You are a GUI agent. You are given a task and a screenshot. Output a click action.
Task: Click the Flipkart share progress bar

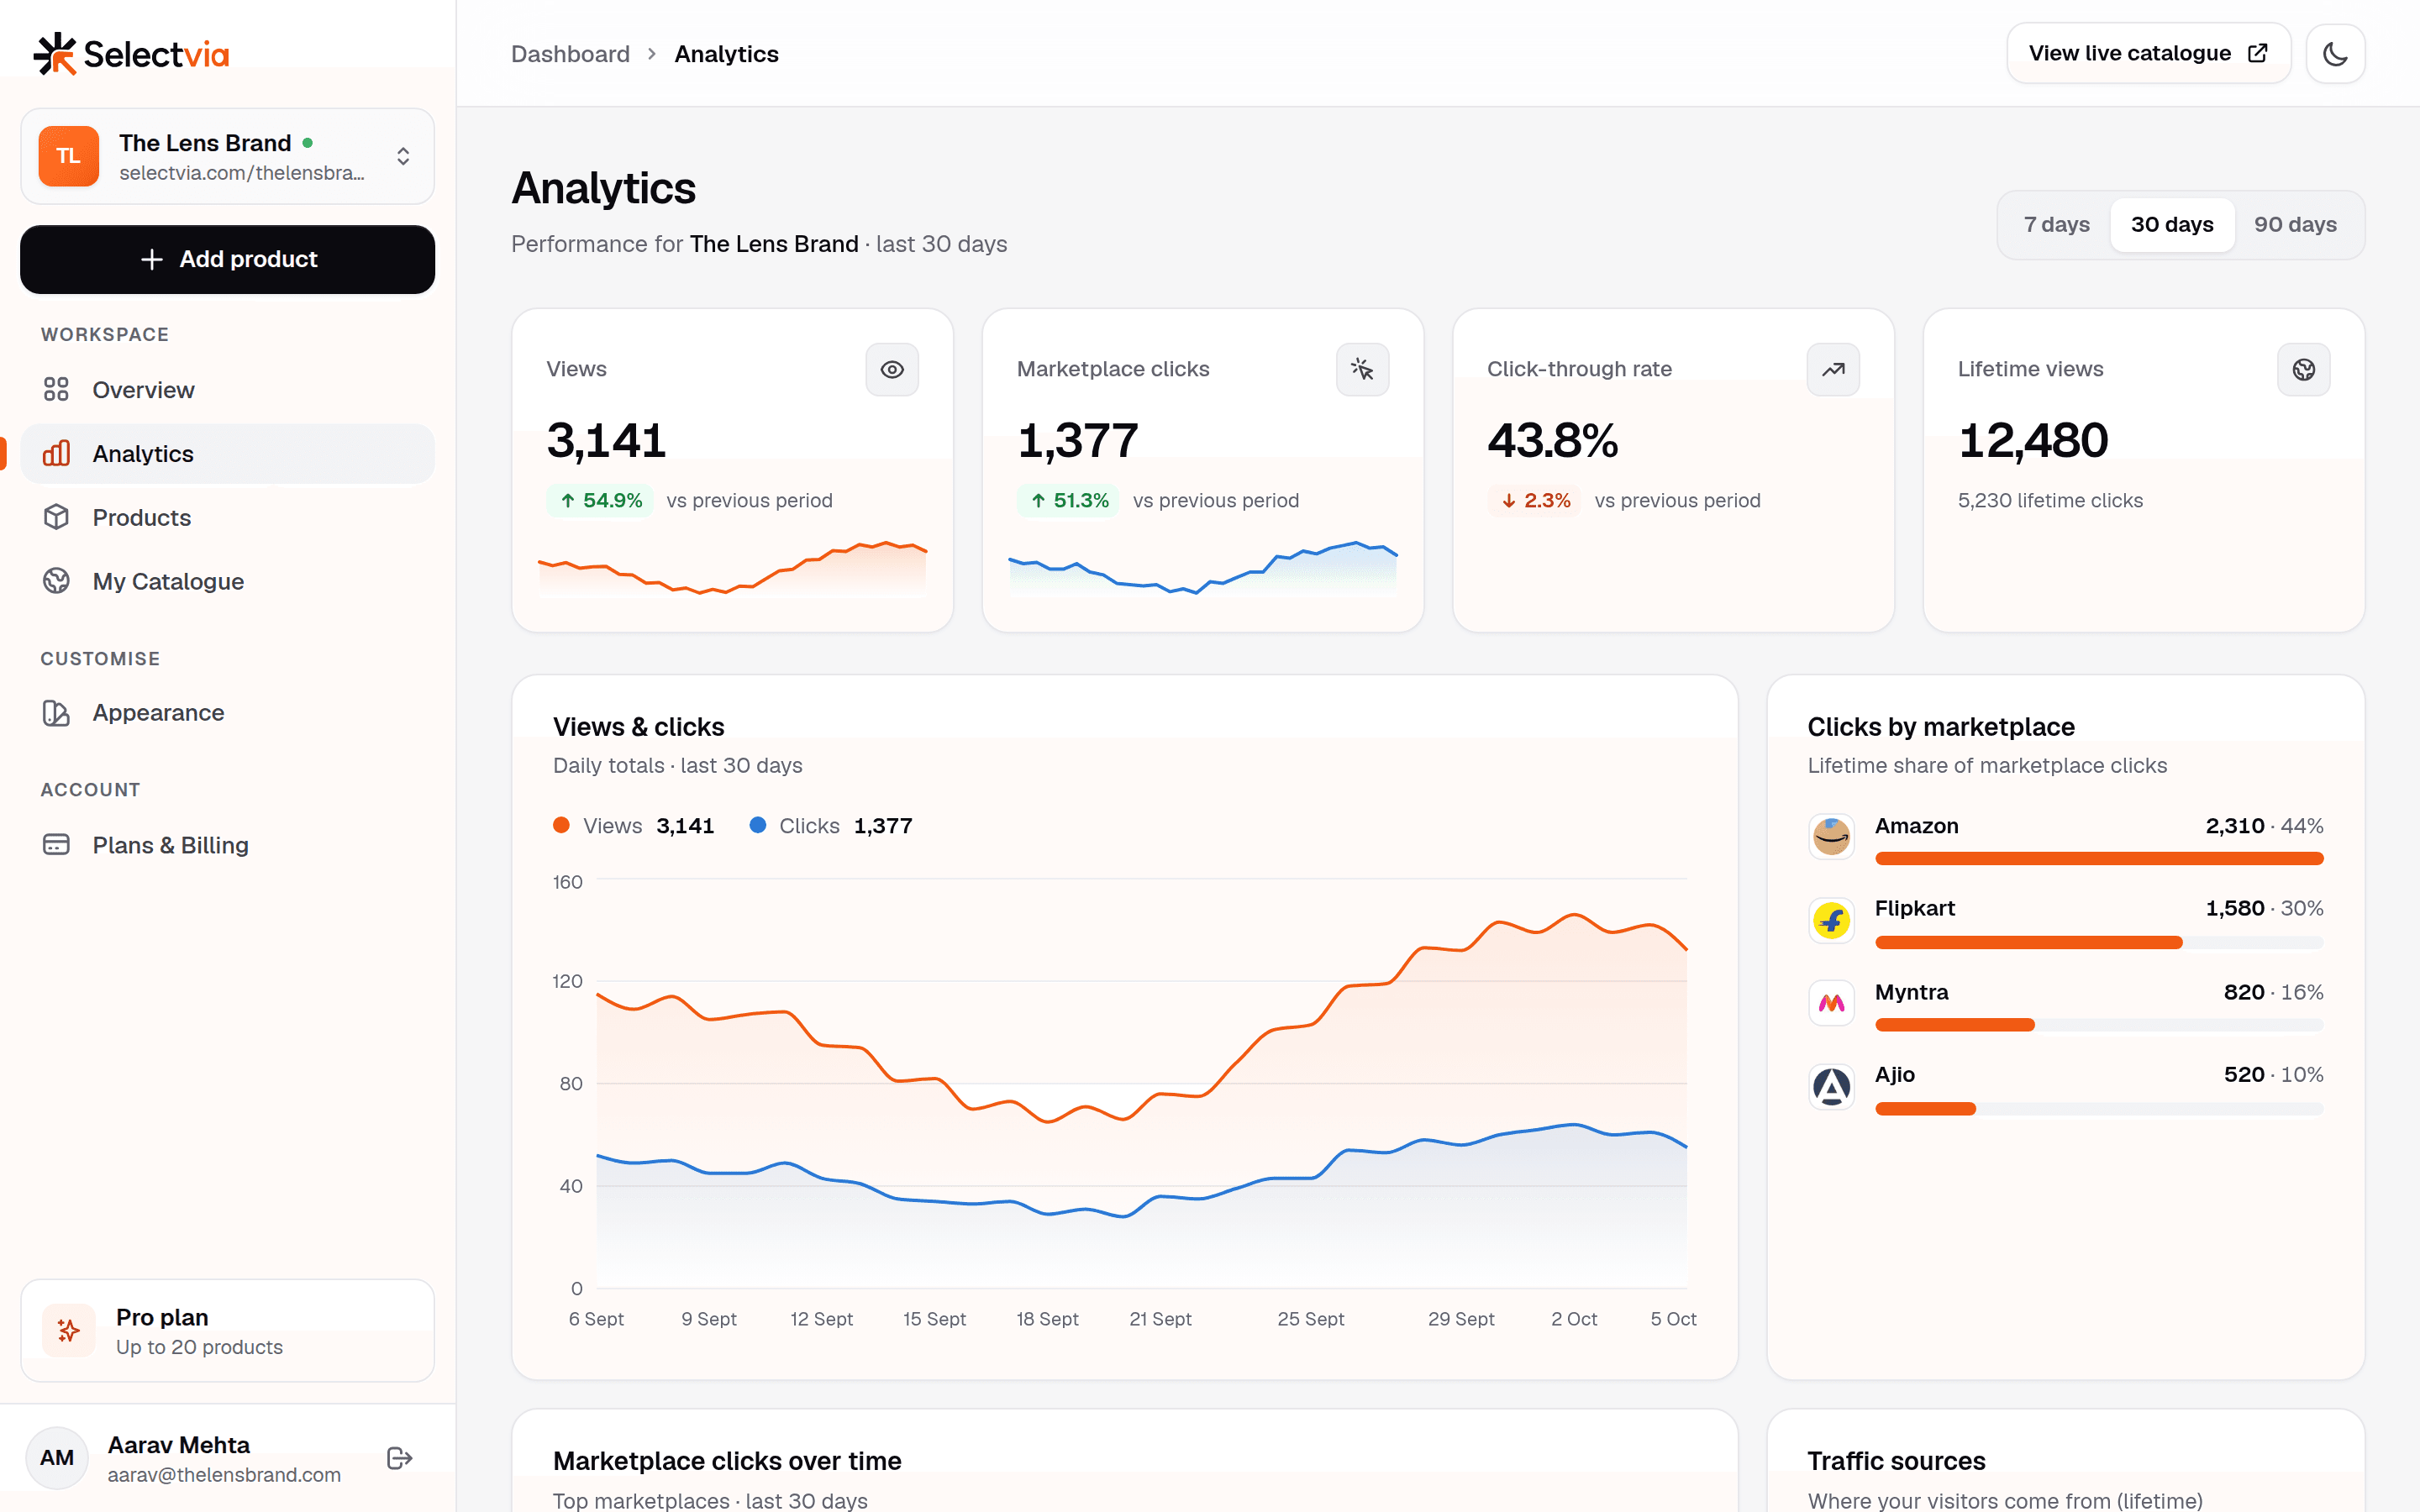tap(2099, 942)
